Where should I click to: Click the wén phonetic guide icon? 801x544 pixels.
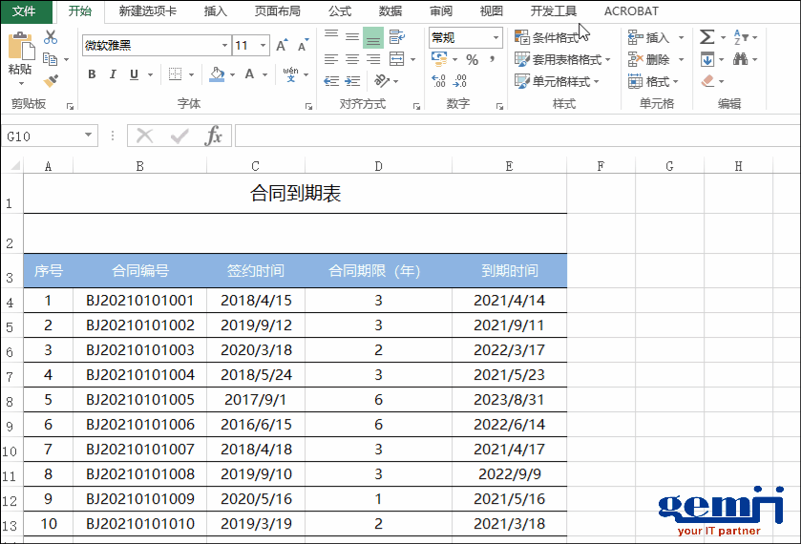point(290,74)
